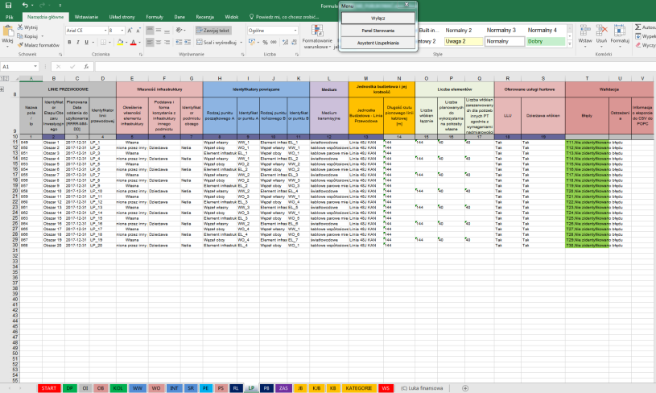Screen dimensions: 656x393
Task: Click the Format cells (Formatuj) icon
Action: [620, 31]
